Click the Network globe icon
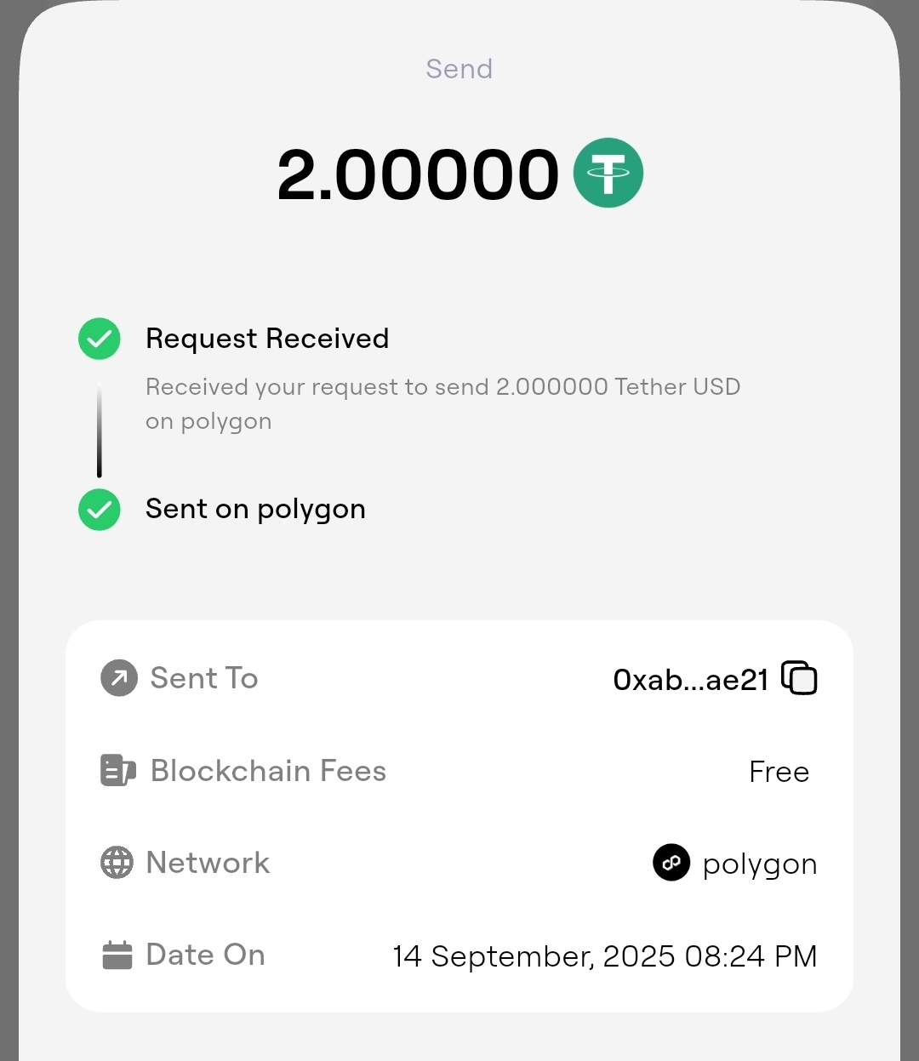The height and width of the screenshot is (1061, 919). tap(117, 862)
